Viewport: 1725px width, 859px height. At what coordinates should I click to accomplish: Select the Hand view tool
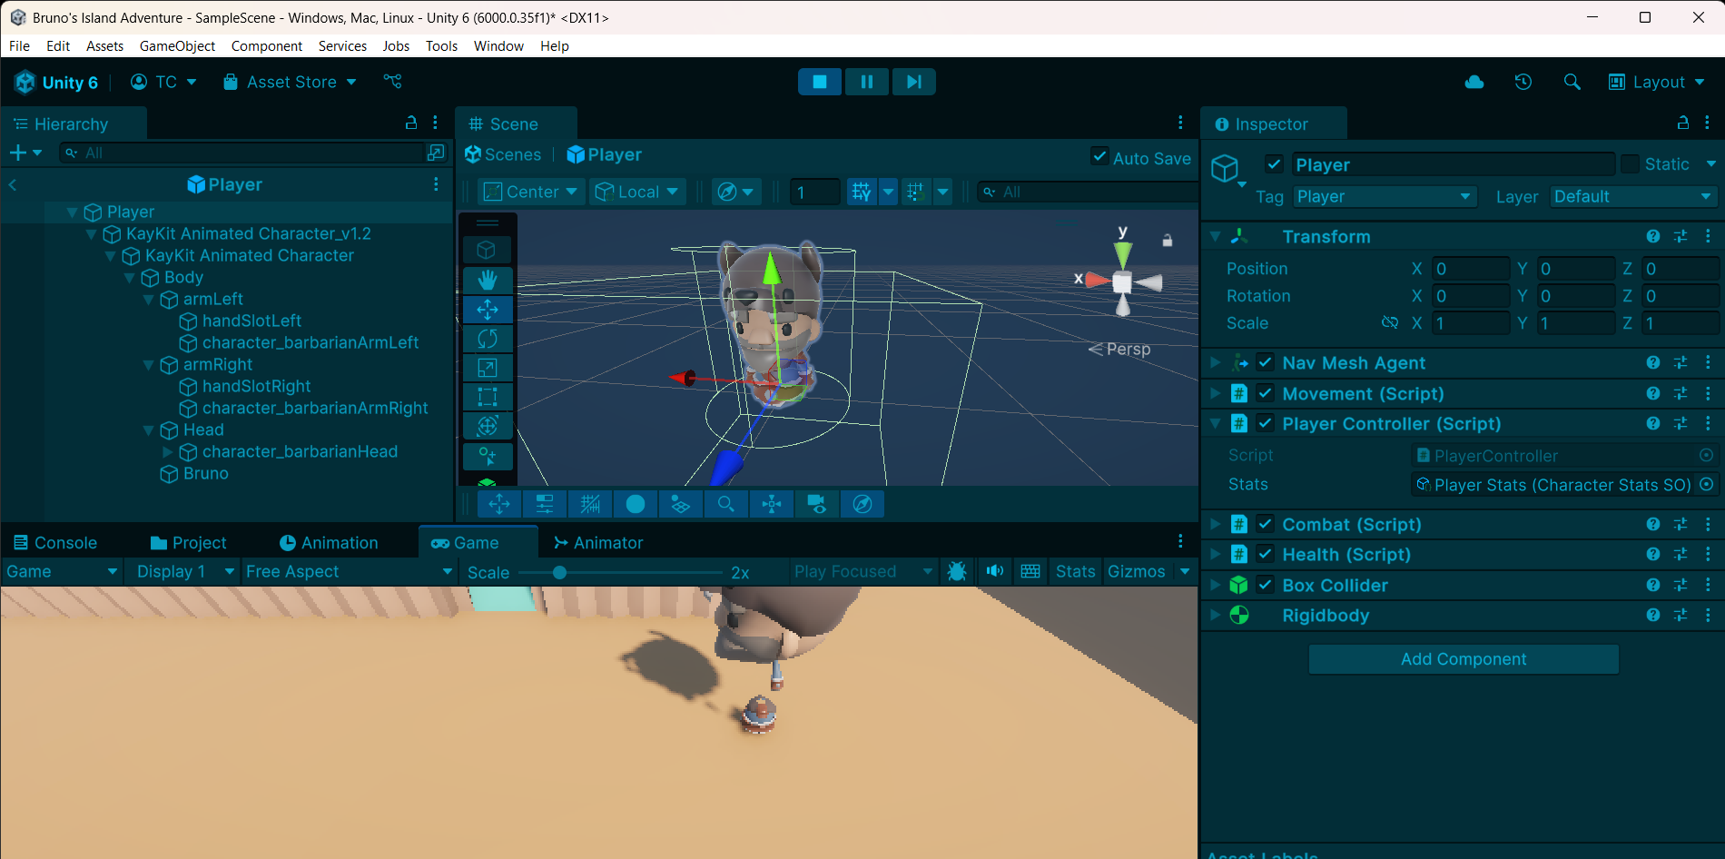pyautogui.click(x=488, y=280)
